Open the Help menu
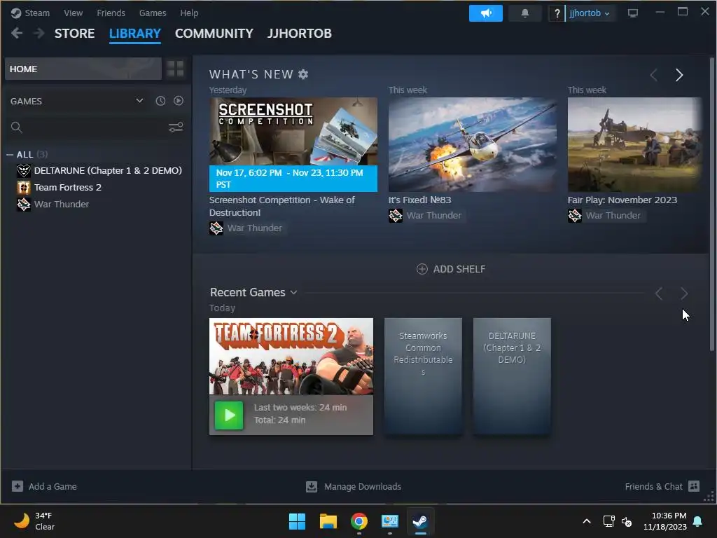This screenshot has width=717, height=538. (189, 13)
